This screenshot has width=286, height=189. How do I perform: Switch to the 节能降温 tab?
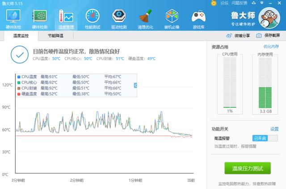tap(55, 36)
